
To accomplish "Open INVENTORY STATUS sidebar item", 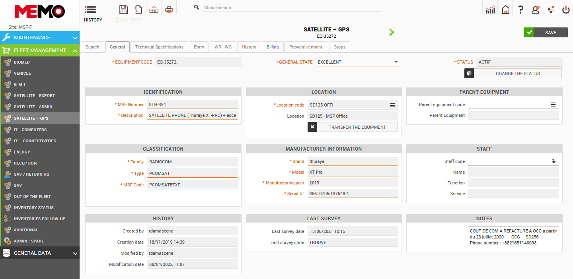I will tap(40, 207).
